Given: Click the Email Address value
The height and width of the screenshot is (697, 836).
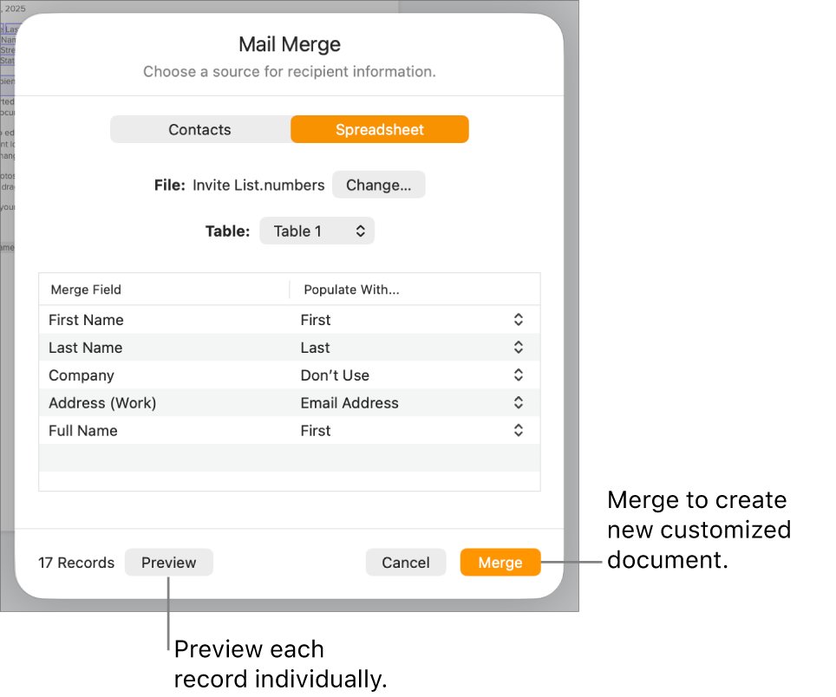Looking at the screenshot, I should pyautogui.click(x=349, y=403).
